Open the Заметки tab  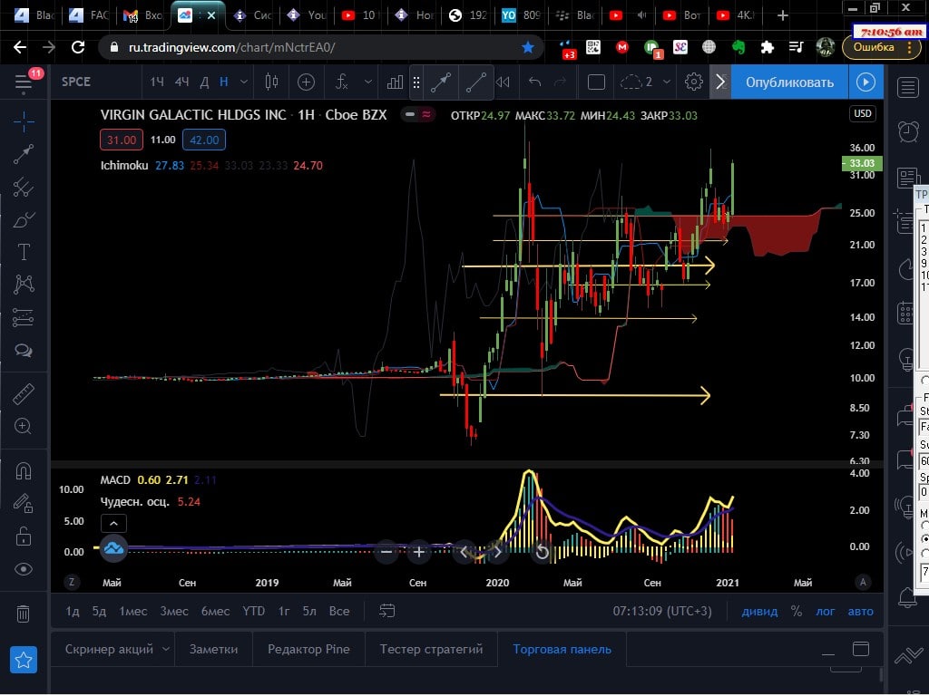tap(213, 649)
